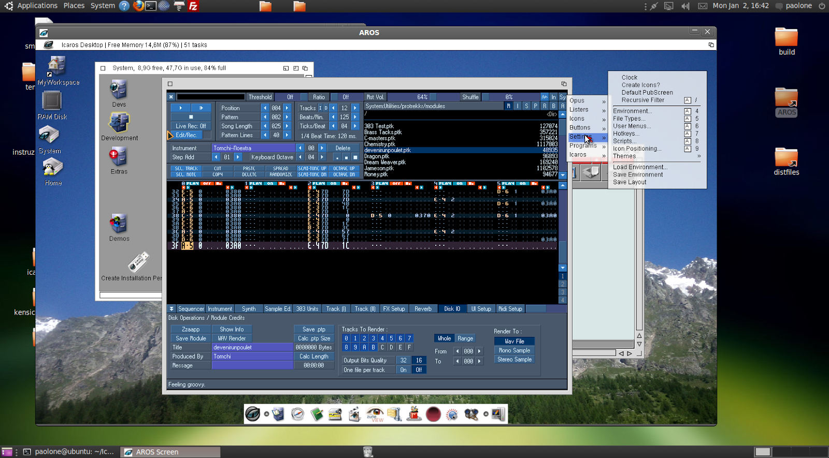
Task: Choose Save Environment from the menu
Action: [x=638, y=175]
